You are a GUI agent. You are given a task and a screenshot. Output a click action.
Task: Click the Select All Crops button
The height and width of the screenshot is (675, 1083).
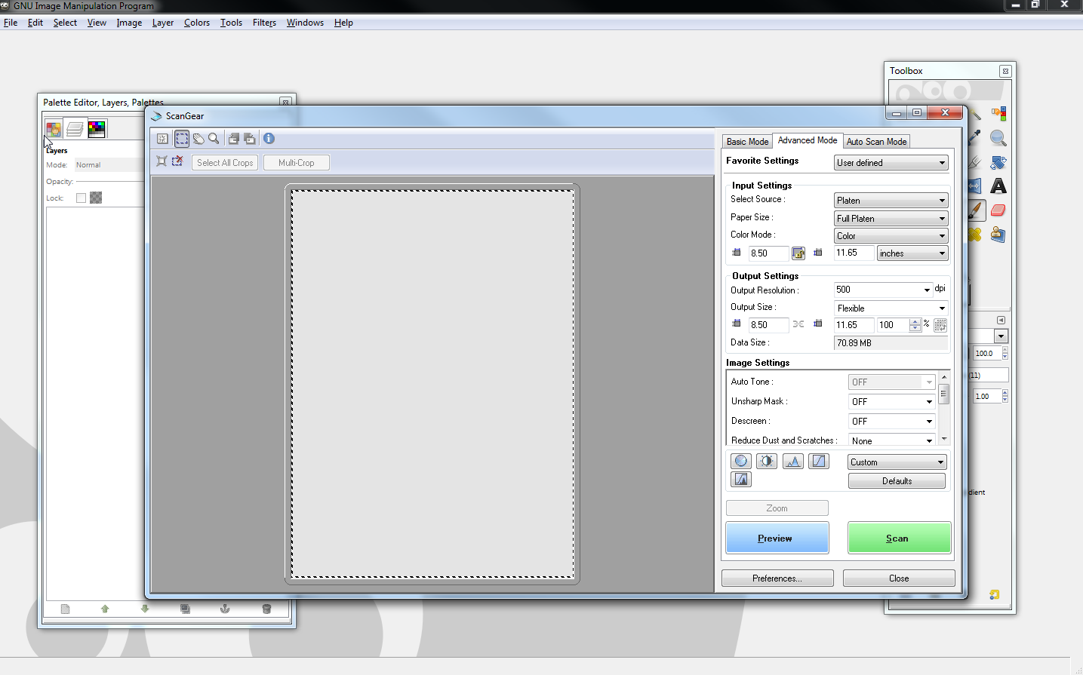[x=225, y=163]
